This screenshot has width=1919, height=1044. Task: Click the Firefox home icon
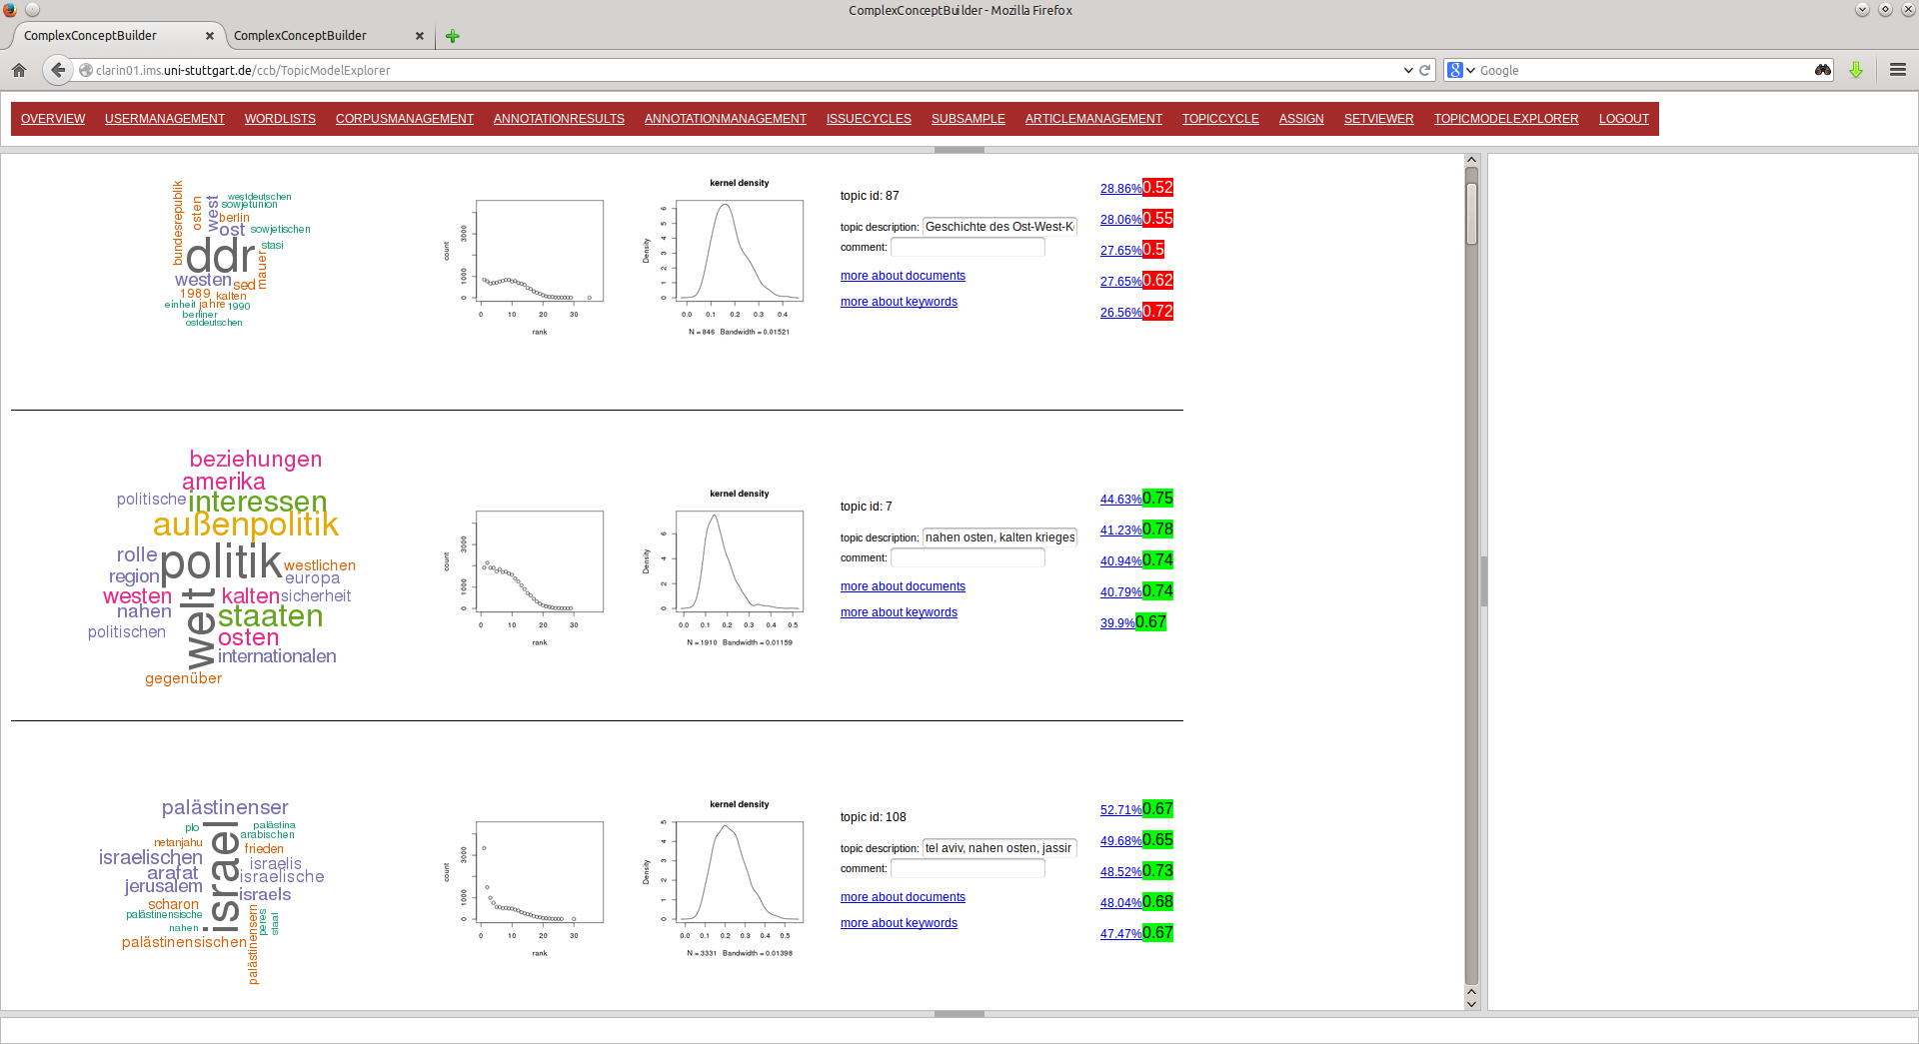(x=19, y=70)
